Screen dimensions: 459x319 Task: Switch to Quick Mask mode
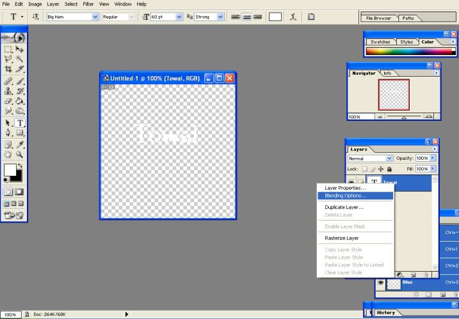click(19, 192)
